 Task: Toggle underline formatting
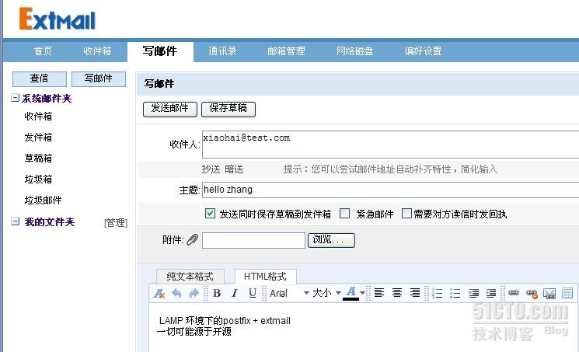pyautogui.click(x=253, y=293)
